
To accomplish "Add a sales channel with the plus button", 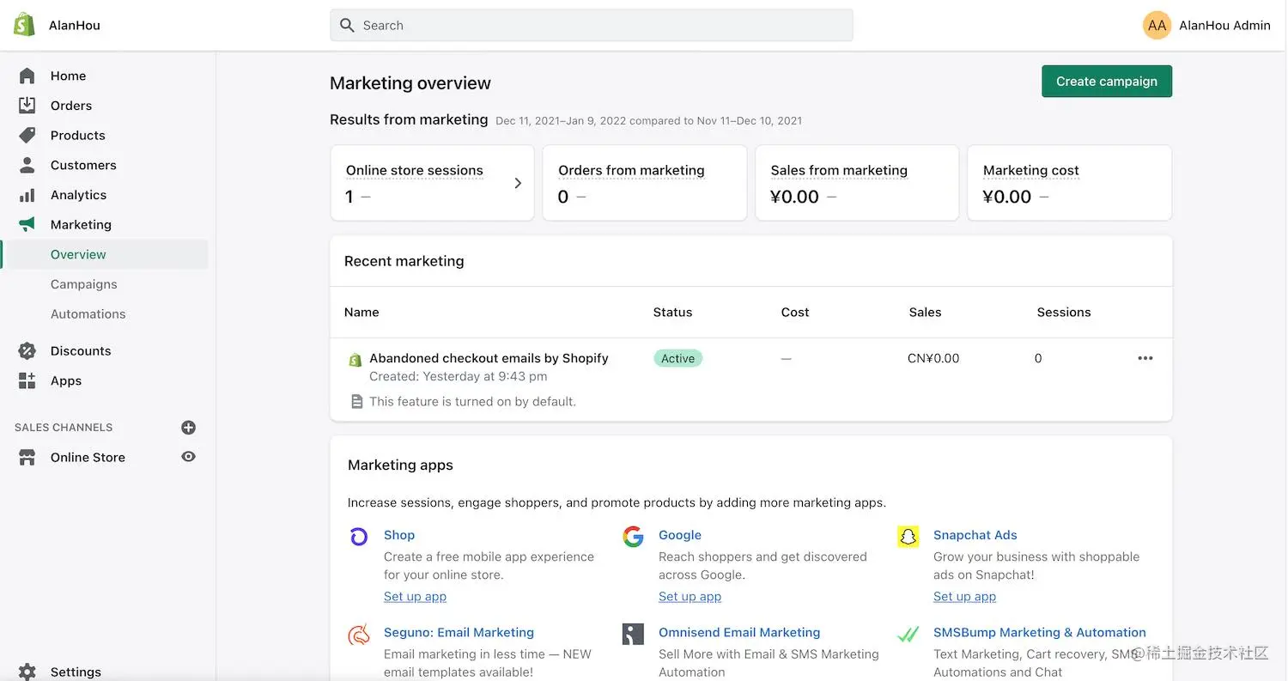I will tap(188, 427).
